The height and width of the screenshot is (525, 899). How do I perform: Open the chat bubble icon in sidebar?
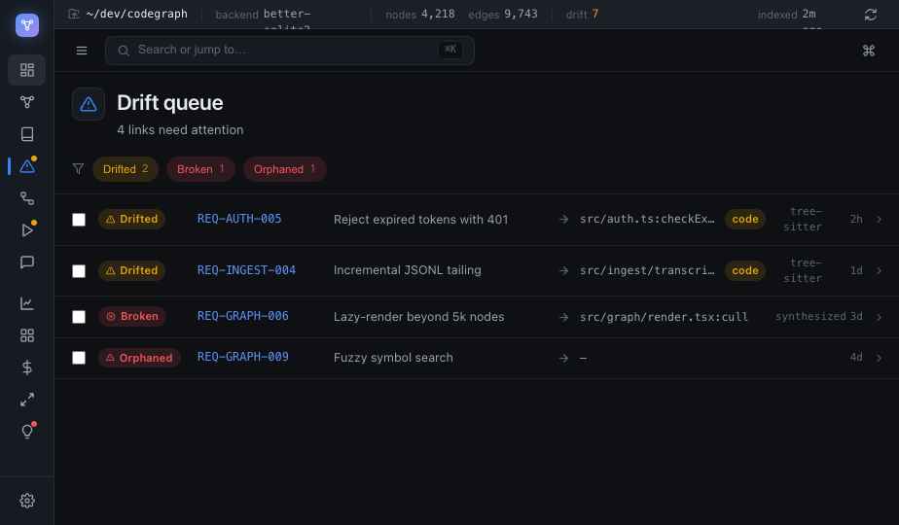(x=27, y=262)
